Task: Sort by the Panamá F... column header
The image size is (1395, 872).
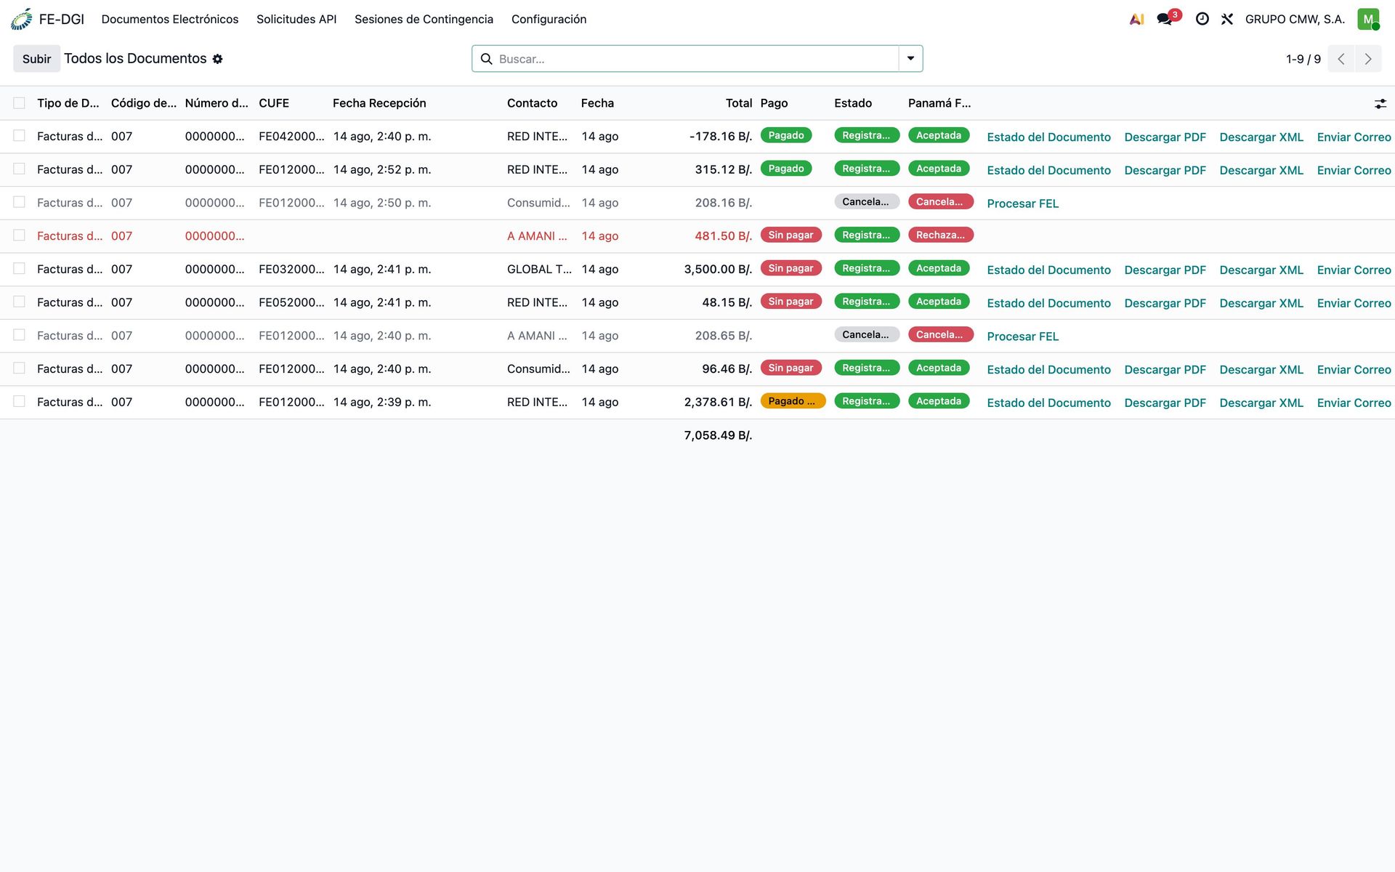Action: pyautogui.click(x=939, y=103)
